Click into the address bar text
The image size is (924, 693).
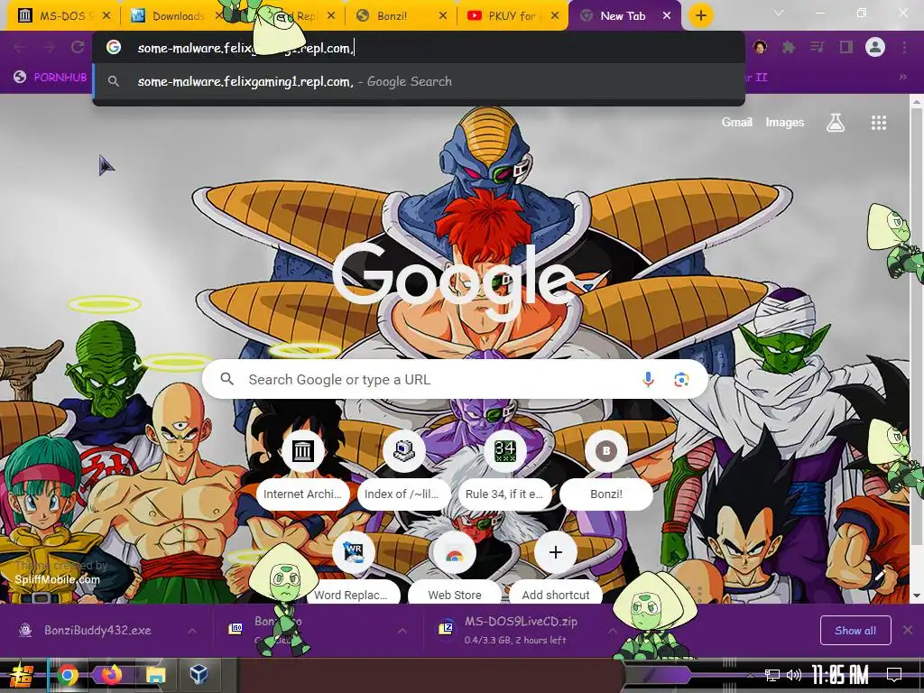coord(245,49)
